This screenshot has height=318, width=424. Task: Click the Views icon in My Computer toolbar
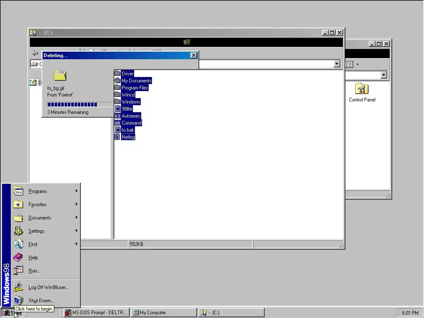point(349,64)
